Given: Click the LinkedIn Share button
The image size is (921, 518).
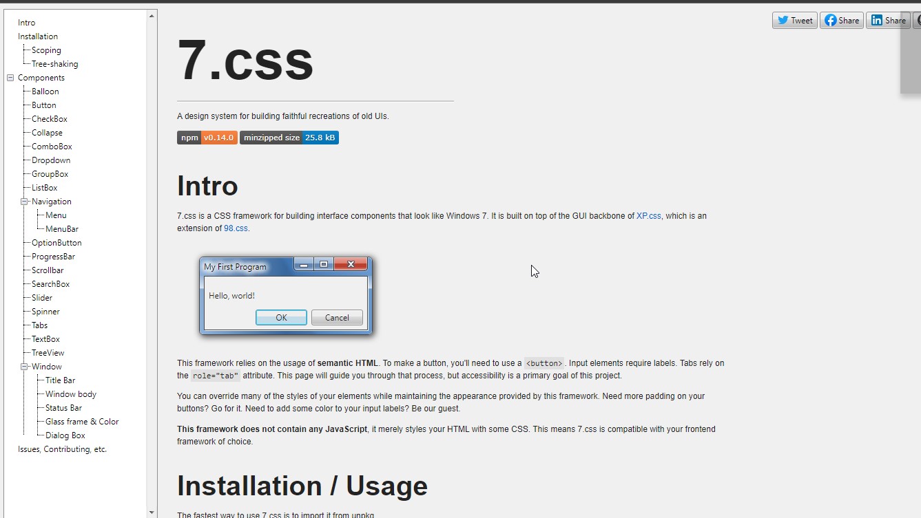Looking at the screenshot, I should pyautogui.click(x=888, y=21).
